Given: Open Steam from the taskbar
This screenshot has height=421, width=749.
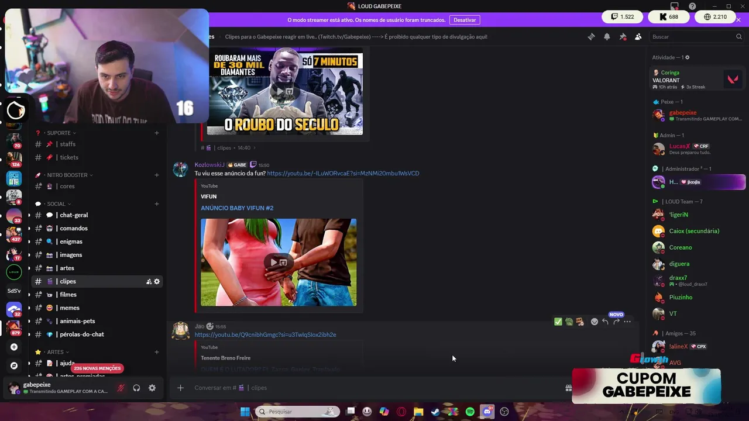Looking at the screenshot, I should [435, 412].
